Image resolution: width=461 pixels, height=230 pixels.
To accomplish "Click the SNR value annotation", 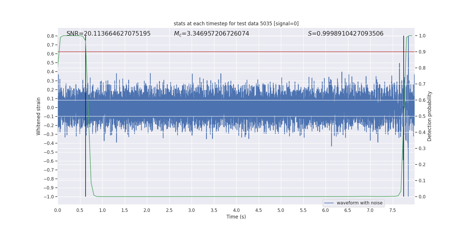I will pyautogui.click(x=108, y=34).
